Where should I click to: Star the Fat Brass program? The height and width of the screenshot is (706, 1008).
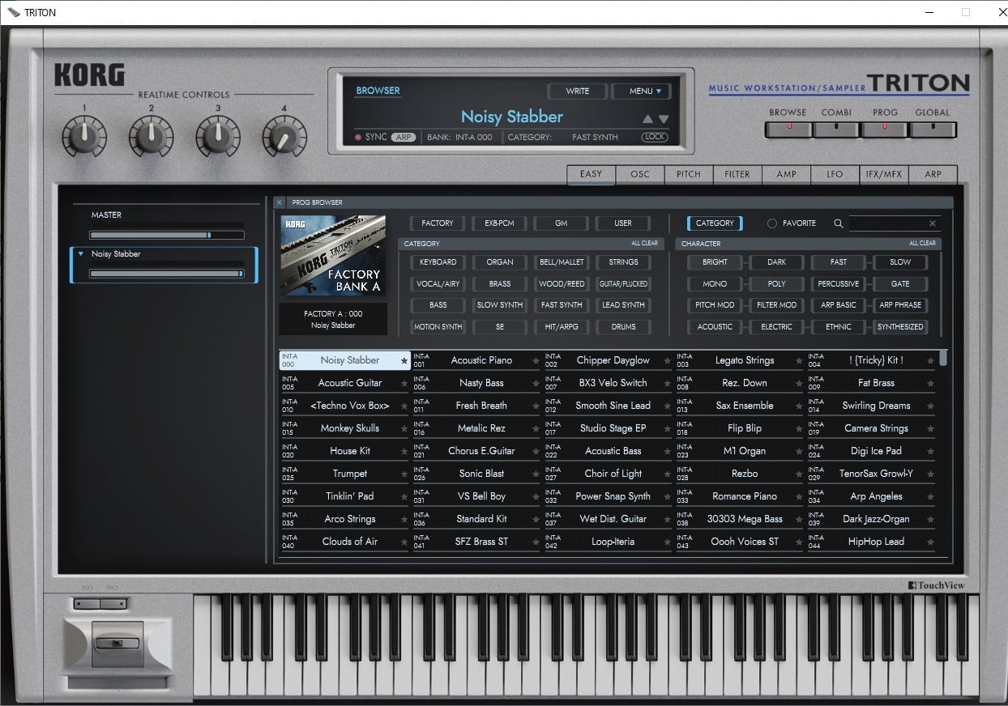[x=931, y=384]
